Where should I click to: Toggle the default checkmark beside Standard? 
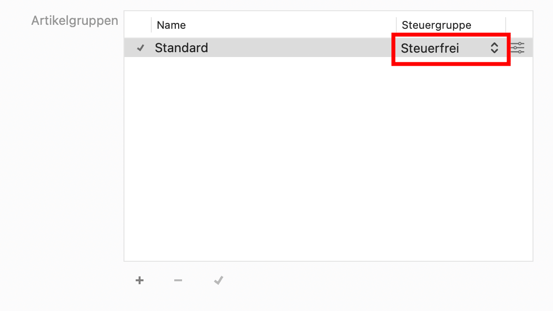click(x=141, y=48)
